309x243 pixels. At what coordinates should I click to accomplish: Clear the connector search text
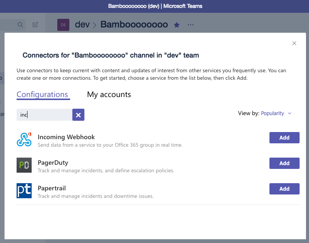[78, 115]
